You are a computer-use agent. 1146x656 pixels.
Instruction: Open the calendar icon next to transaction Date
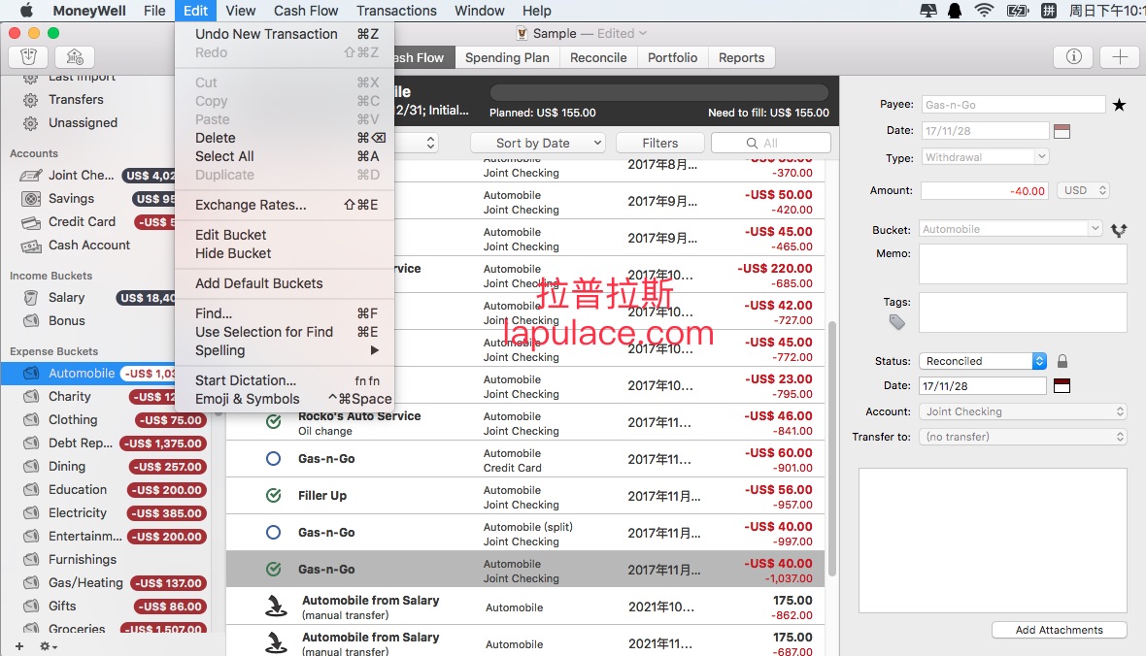pos(1062,132)
